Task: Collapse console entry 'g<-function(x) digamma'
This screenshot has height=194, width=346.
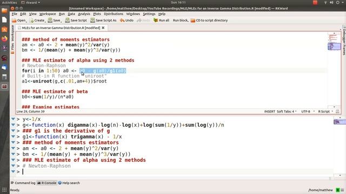Action: (13, 125)
